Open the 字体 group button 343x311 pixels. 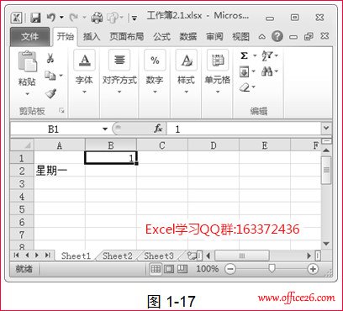[84, 71]
